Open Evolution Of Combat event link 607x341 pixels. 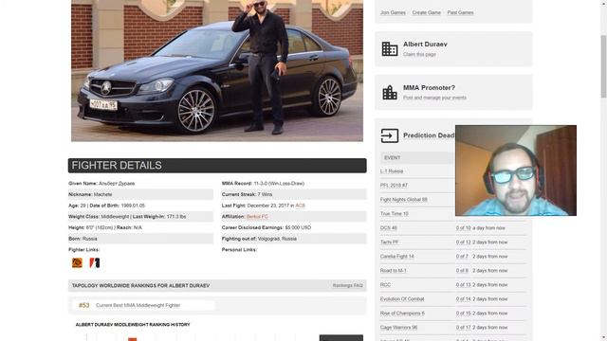point(402,299)
